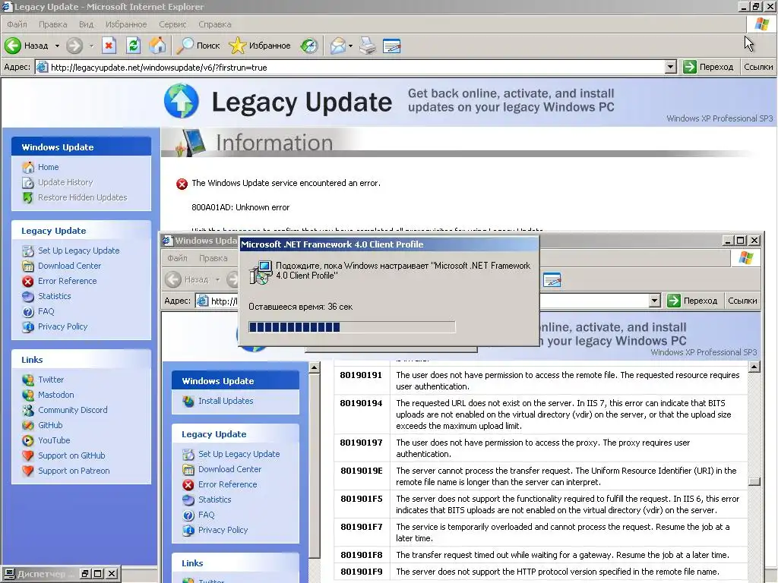Open Error Reference in second window sidebar
This screenshot has width=778, height=583.
pos(228,484)
